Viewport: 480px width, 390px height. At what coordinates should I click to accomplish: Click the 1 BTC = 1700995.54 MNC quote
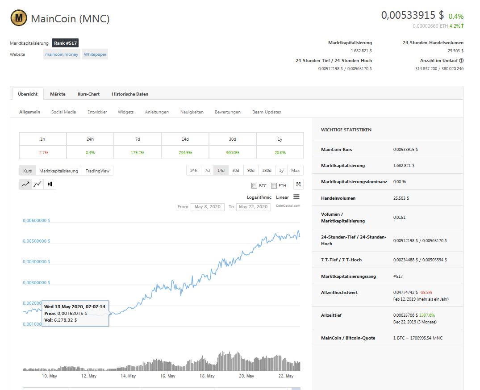[x=418, y=338]
